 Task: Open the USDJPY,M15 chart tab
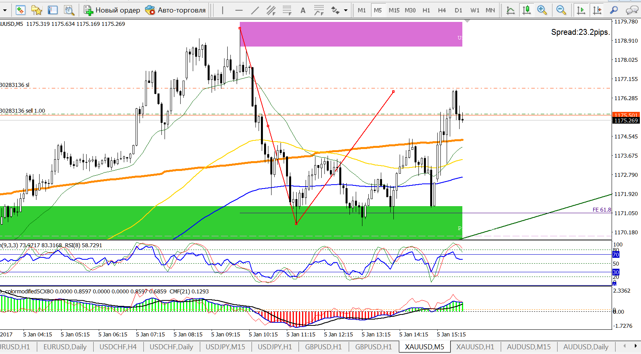(x=225, y=347)
